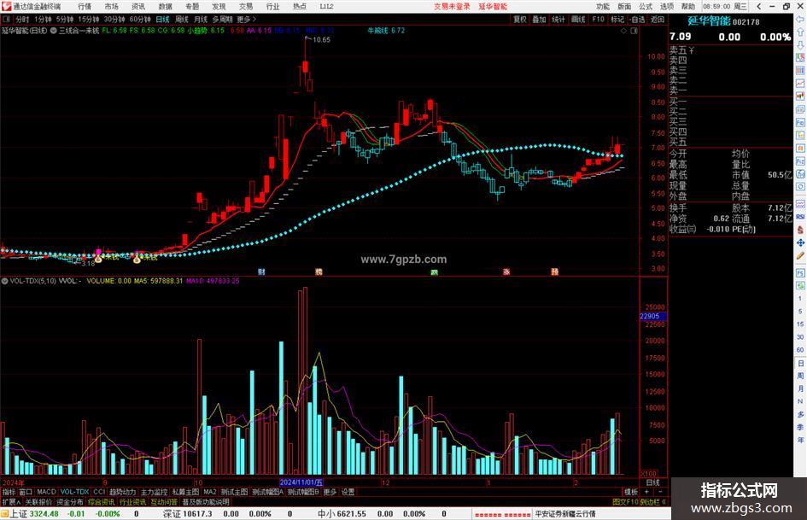Open the 公式 menu
807x520 pixels.
point(646,6)
